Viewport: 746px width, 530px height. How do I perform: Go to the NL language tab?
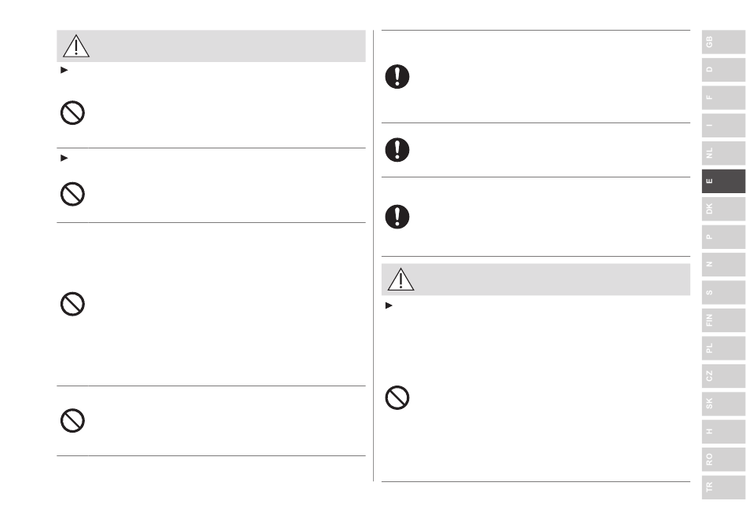(723, 153)
